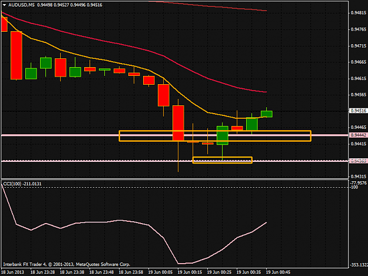Click the 0.94815 price scale label
Viewport: 368px width, 276px height.
tap(359, 13)
